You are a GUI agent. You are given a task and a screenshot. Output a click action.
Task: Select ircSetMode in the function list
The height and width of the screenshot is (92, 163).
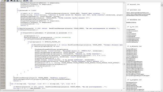pos(131,37)
